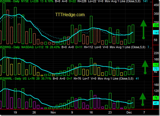Click the O=11 open value
The width and height of the screenshot is (160, 116).
point(79,47)
